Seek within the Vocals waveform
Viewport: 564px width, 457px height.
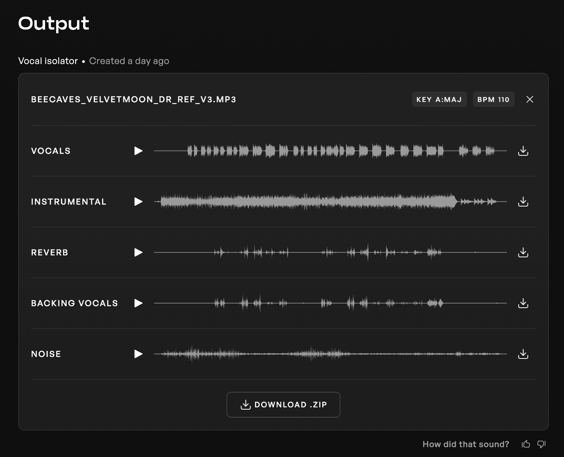point(330,151)
